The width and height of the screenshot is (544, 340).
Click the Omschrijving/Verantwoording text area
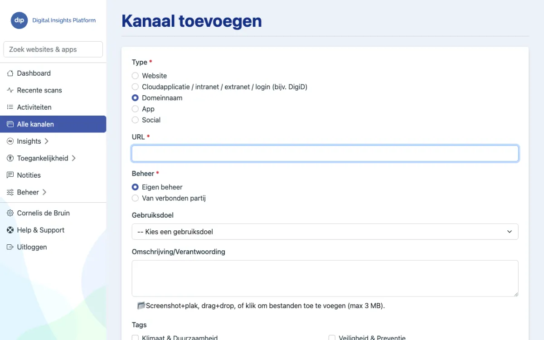pyautogui.click(x=325, y=278)
